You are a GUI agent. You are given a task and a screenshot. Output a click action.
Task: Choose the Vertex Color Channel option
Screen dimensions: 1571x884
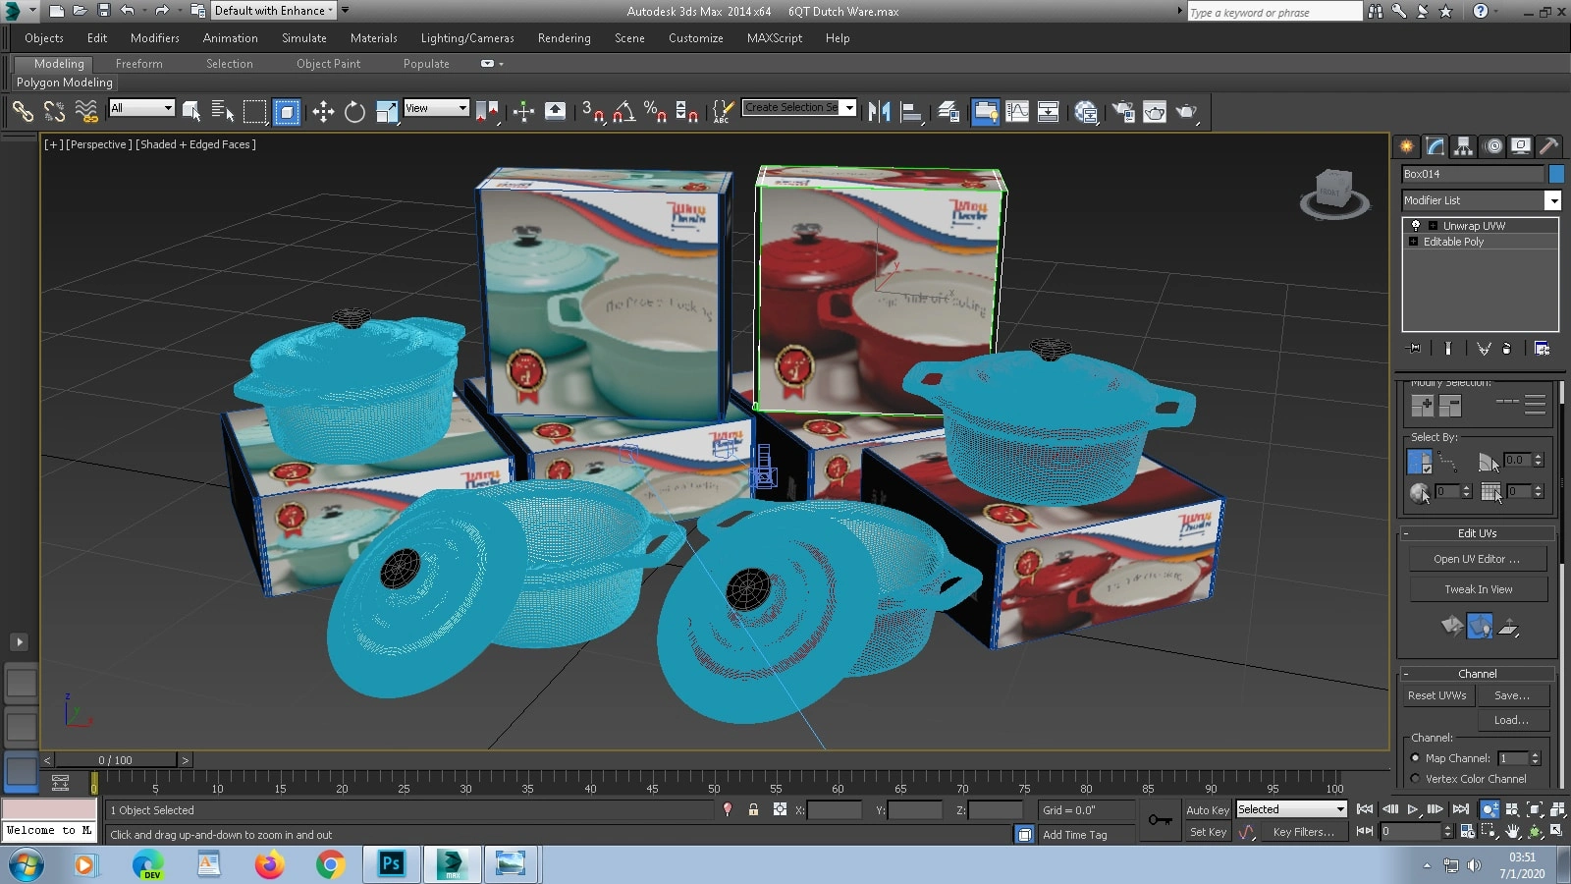click(x=1415, y=779)
